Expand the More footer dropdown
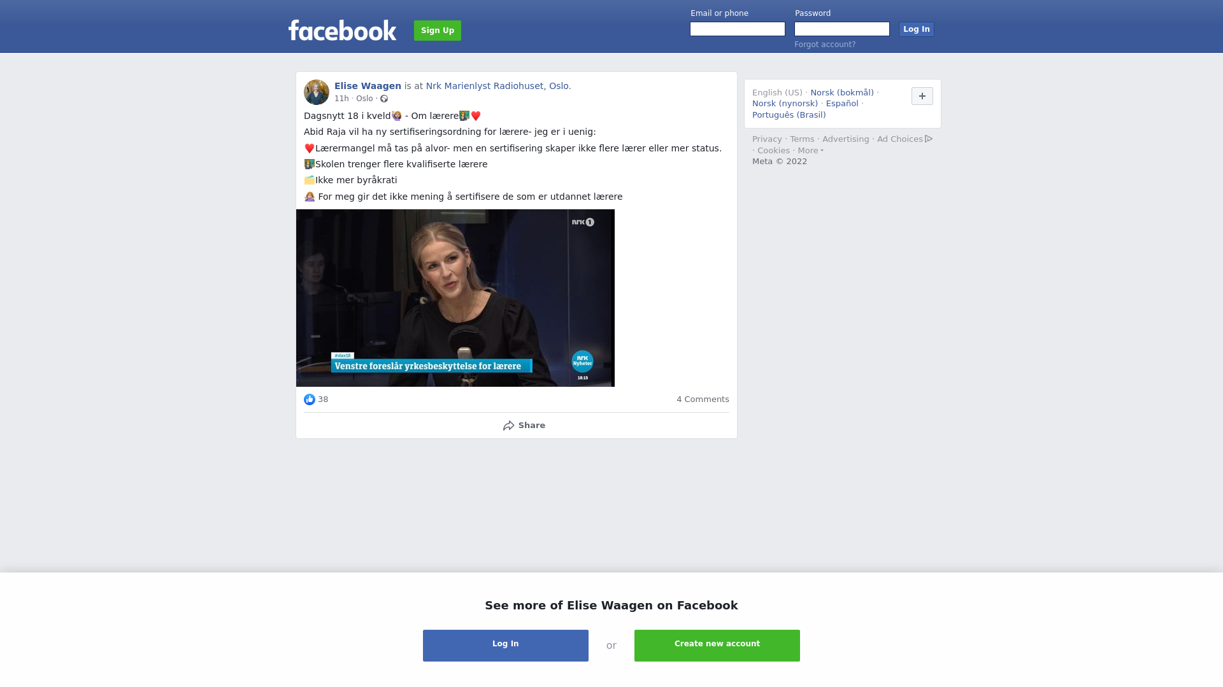The image size is (1223, 687). point(811,151)
